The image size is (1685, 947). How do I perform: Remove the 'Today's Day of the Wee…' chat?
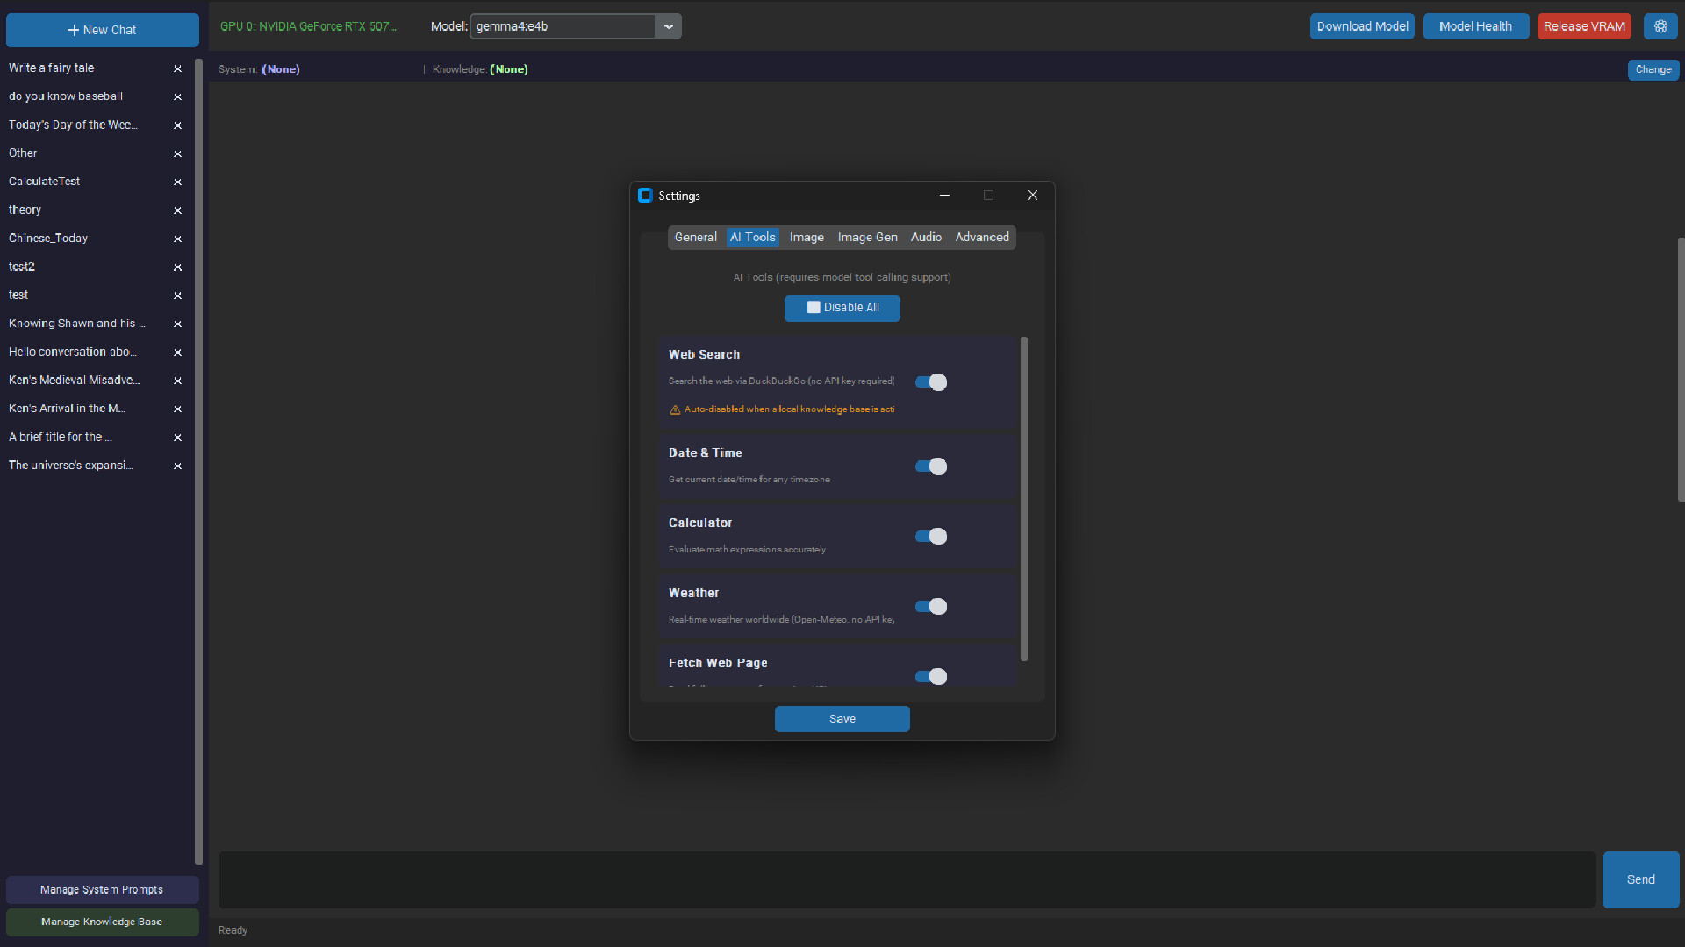click(x=177, y=125)
